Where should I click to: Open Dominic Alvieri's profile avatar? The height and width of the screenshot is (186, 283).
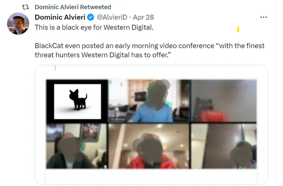point(18,24)
